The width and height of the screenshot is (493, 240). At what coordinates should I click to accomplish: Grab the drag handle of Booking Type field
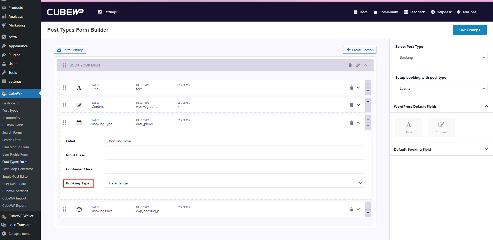click(x=65, y=123)
